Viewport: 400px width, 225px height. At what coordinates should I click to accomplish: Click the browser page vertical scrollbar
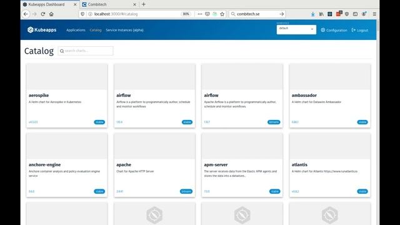tap(377, 122)
